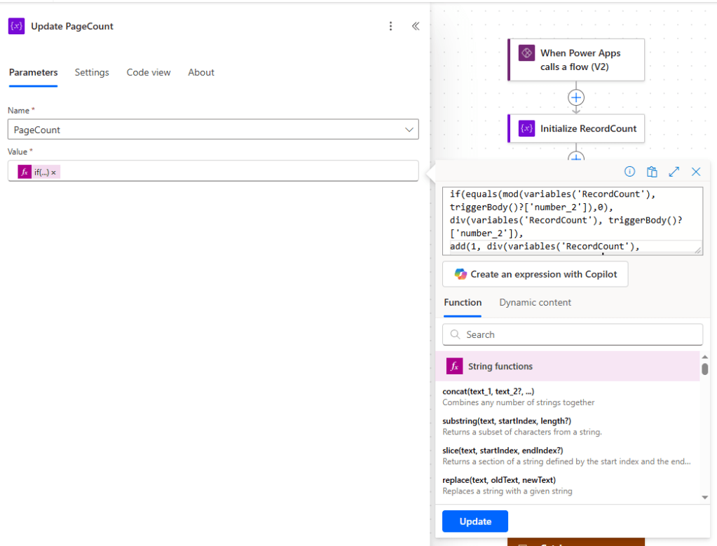Collapse the Update PageCount panel

tap(415, 26)
